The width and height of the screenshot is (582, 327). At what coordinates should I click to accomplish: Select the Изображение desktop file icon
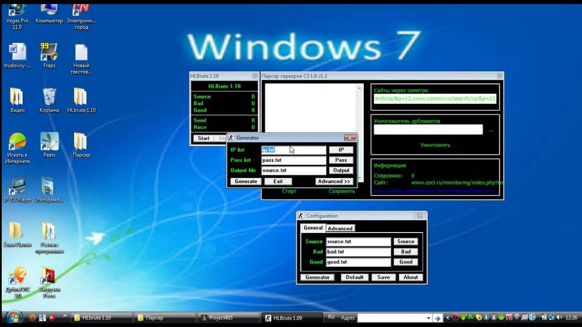49,190
